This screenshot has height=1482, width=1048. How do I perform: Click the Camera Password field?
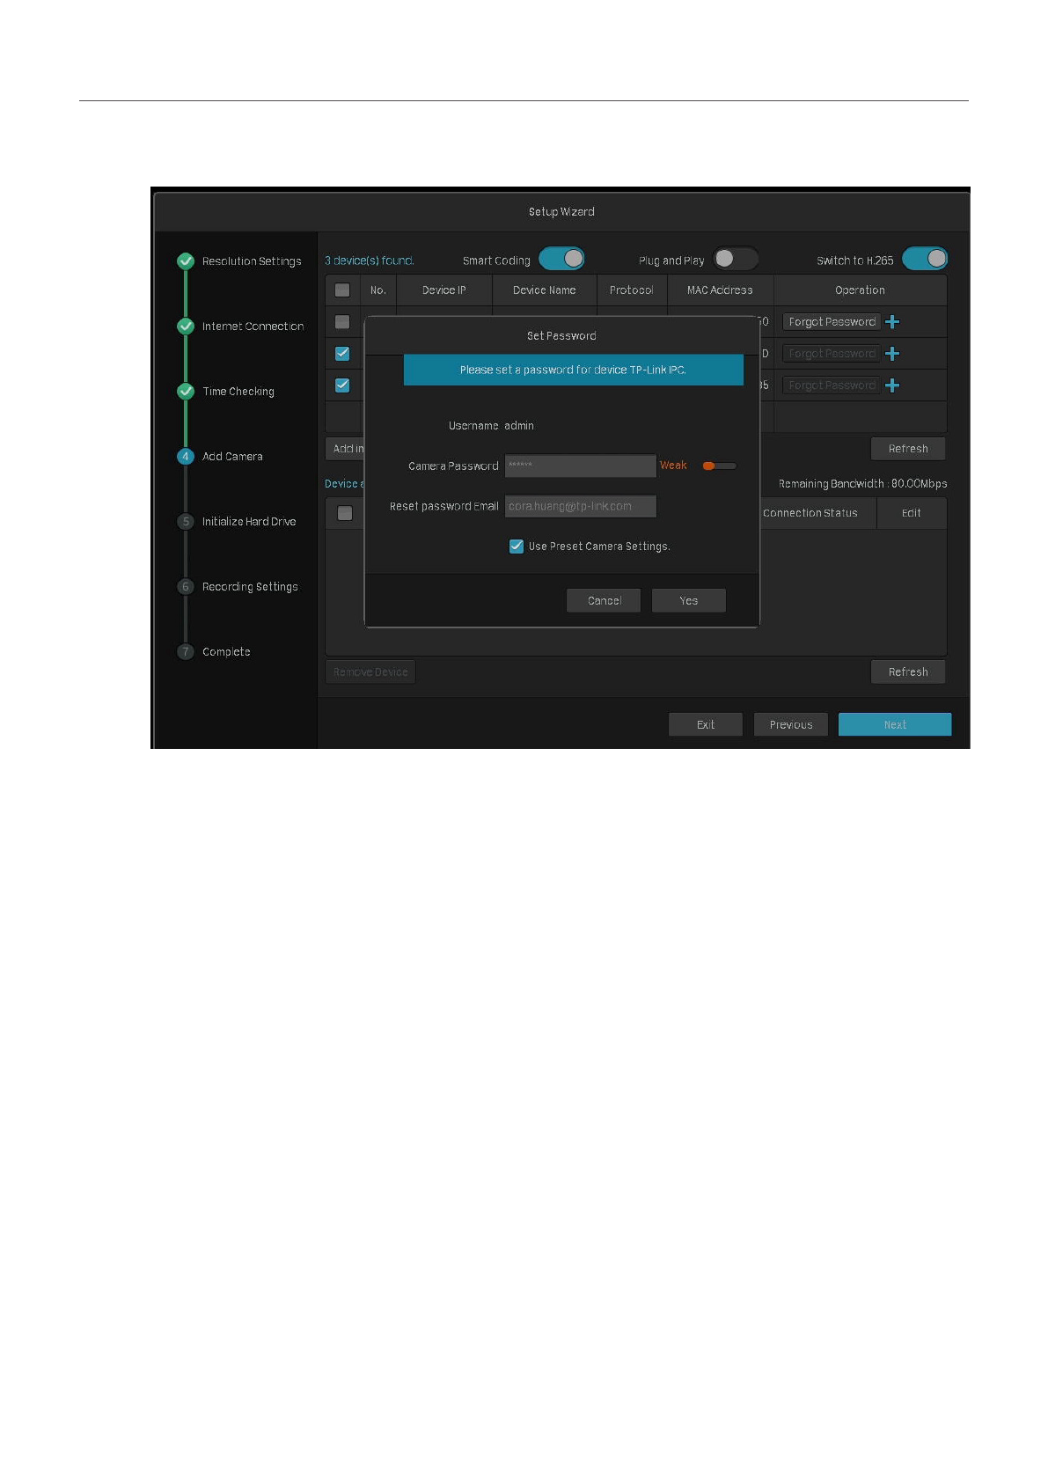point(580,466)
